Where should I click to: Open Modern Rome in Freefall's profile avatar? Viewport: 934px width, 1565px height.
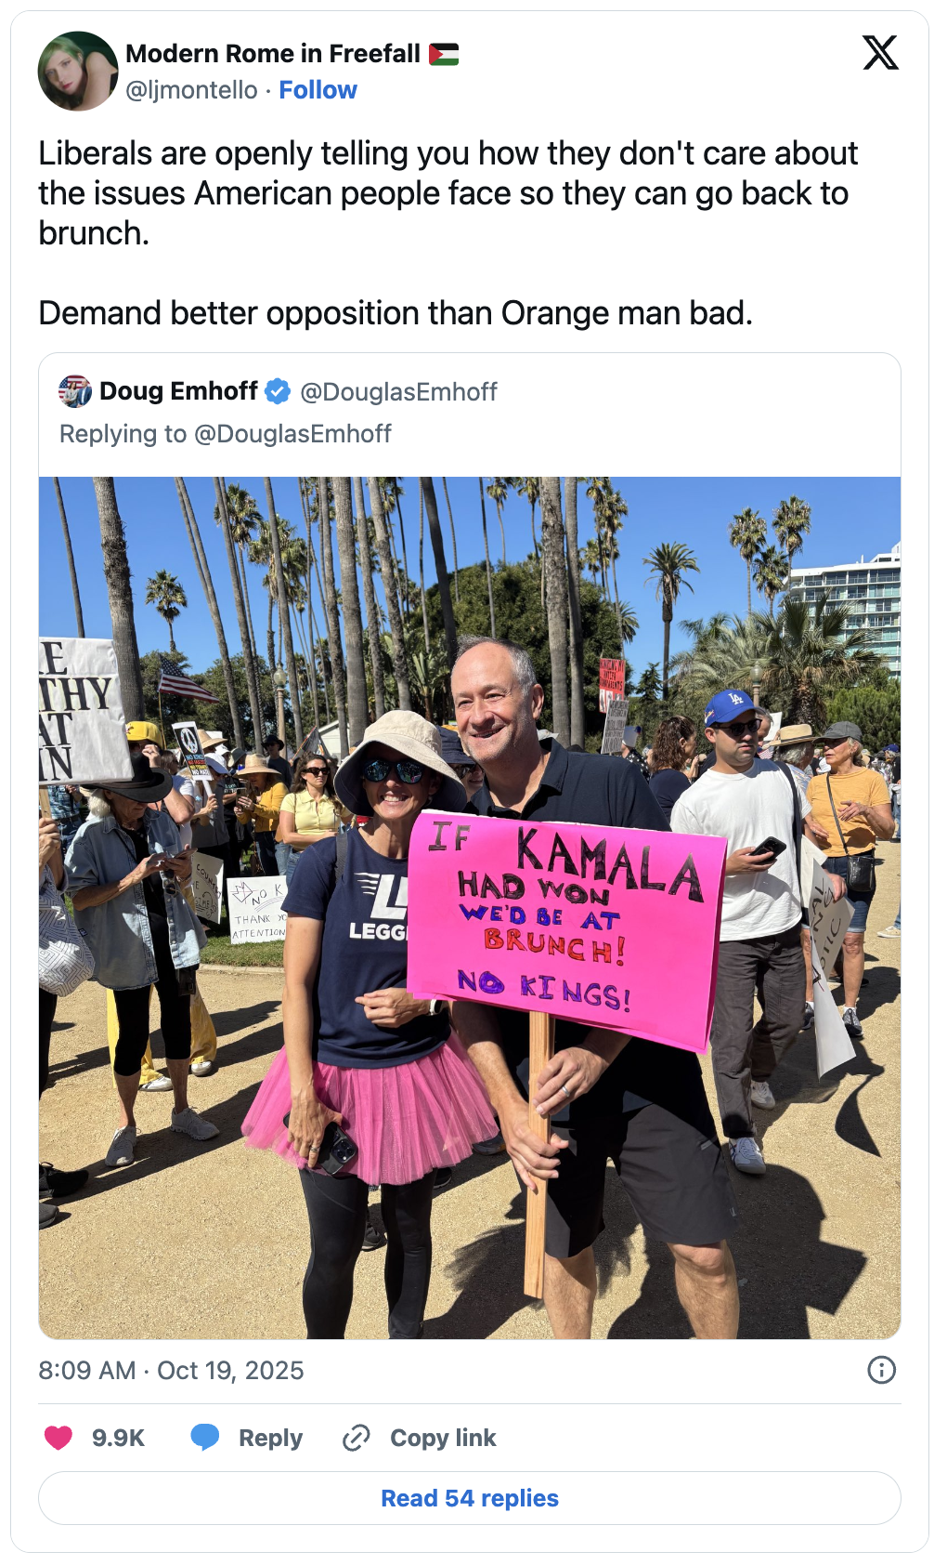pos(78,72)
